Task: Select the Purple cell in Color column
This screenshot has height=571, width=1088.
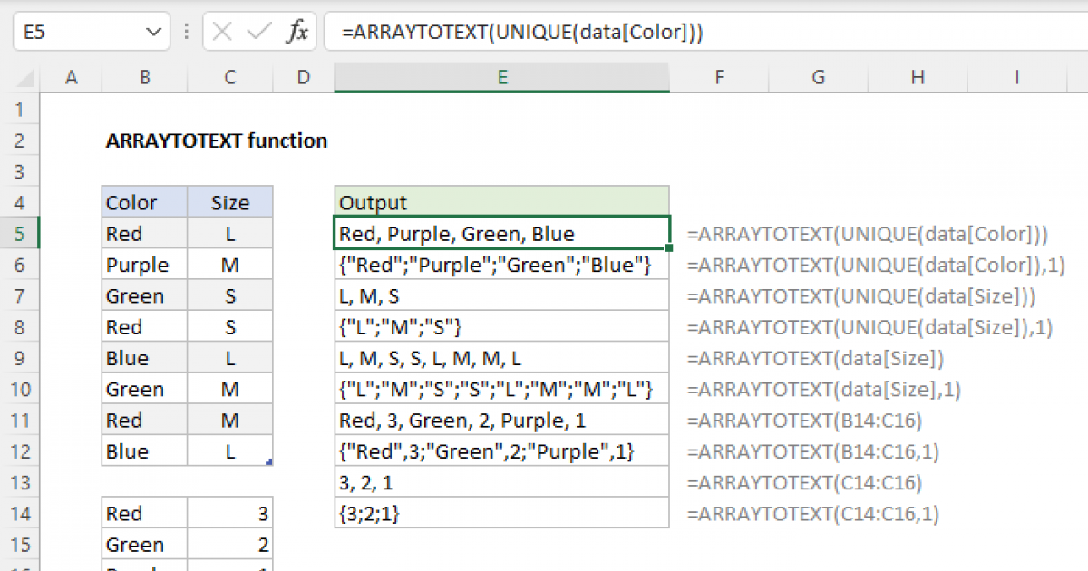Action: (144, 266)
